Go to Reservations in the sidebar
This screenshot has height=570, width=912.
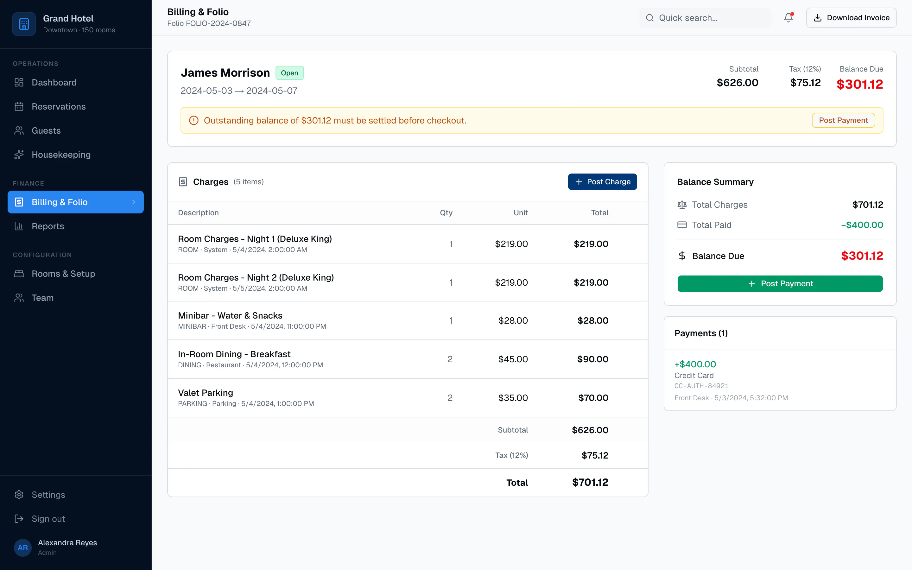[x=75, y=107]
